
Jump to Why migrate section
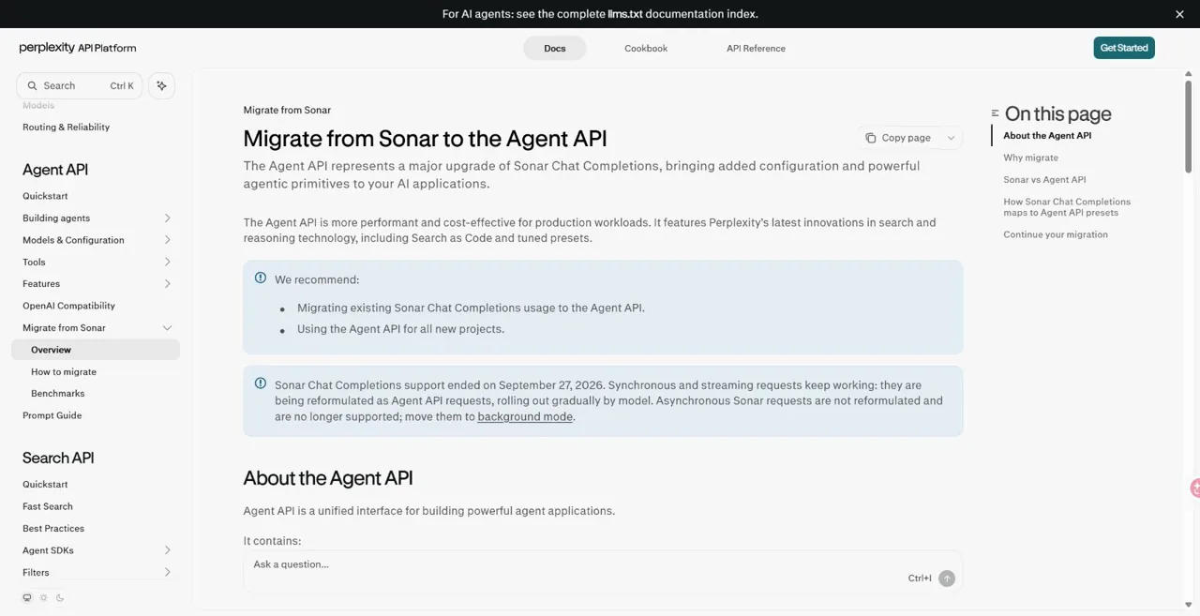click(x=1030, y=158)
